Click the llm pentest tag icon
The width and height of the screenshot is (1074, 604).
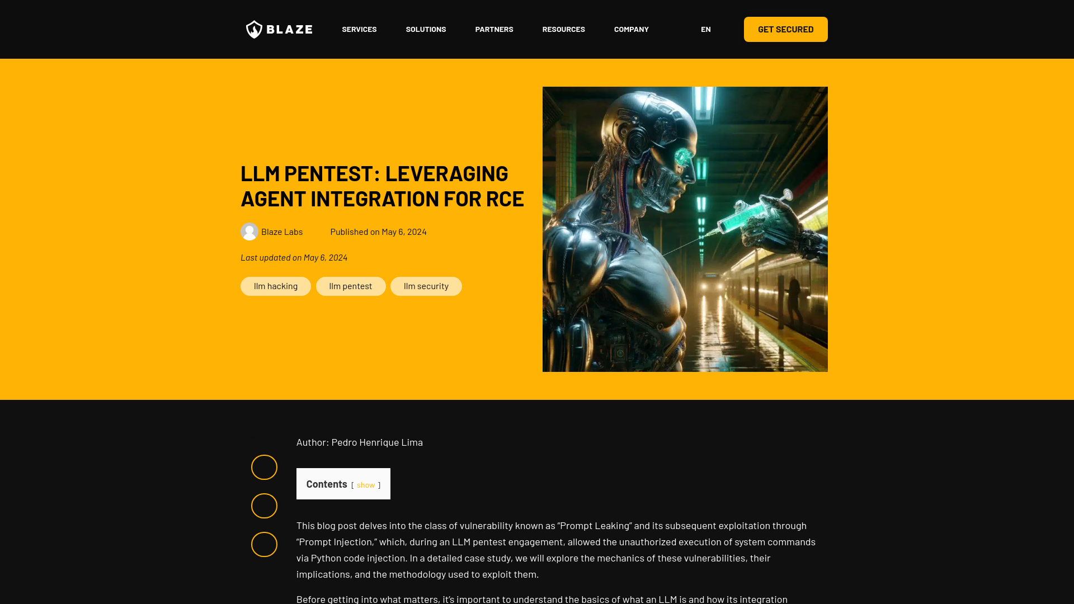click(350, 285)
